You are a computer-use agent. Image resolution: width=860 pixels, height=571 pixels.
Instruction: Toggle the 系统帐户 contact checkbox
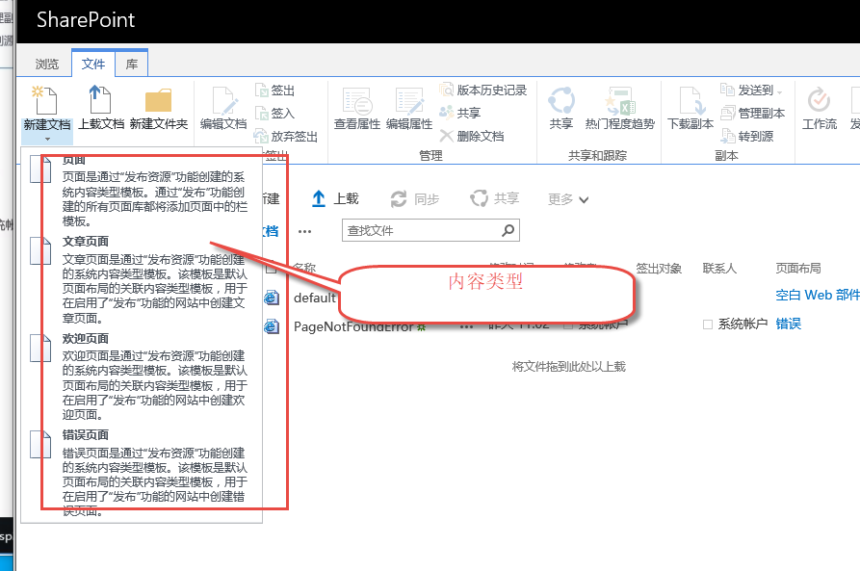[x=708, y=324]
